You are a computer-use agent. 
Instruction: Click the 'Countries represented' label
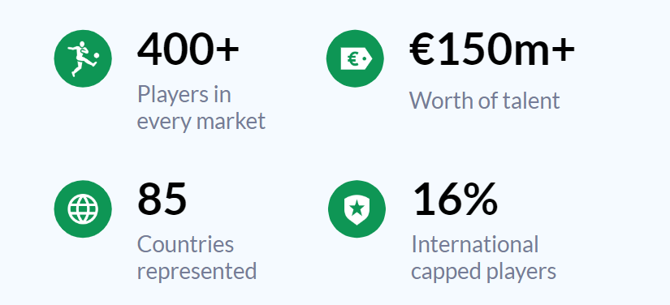(x=197, y=258)
